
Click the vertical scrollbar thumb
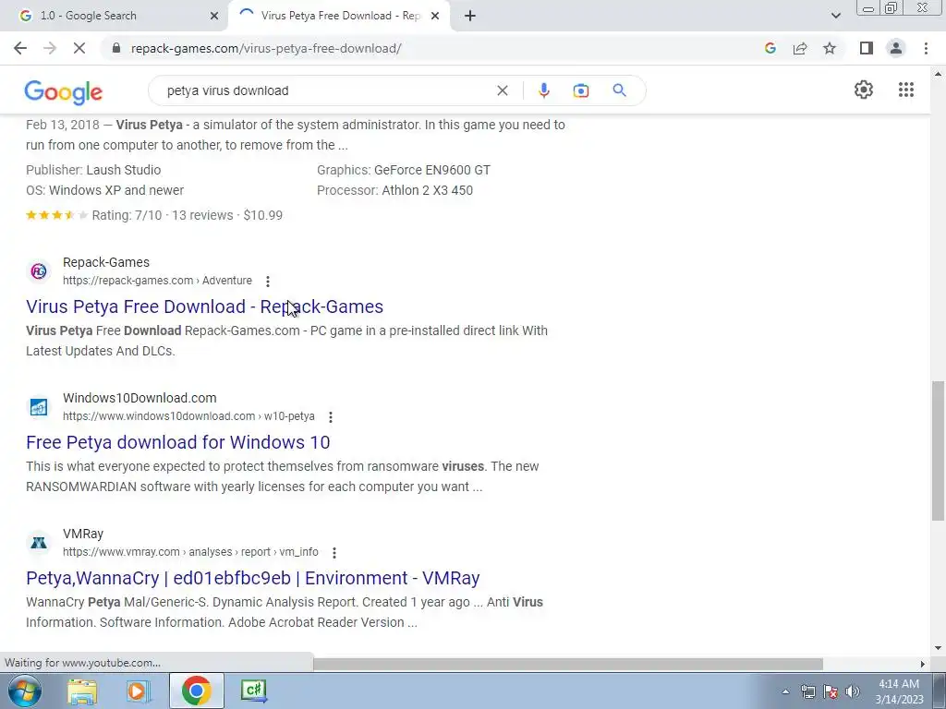(938, 450)
